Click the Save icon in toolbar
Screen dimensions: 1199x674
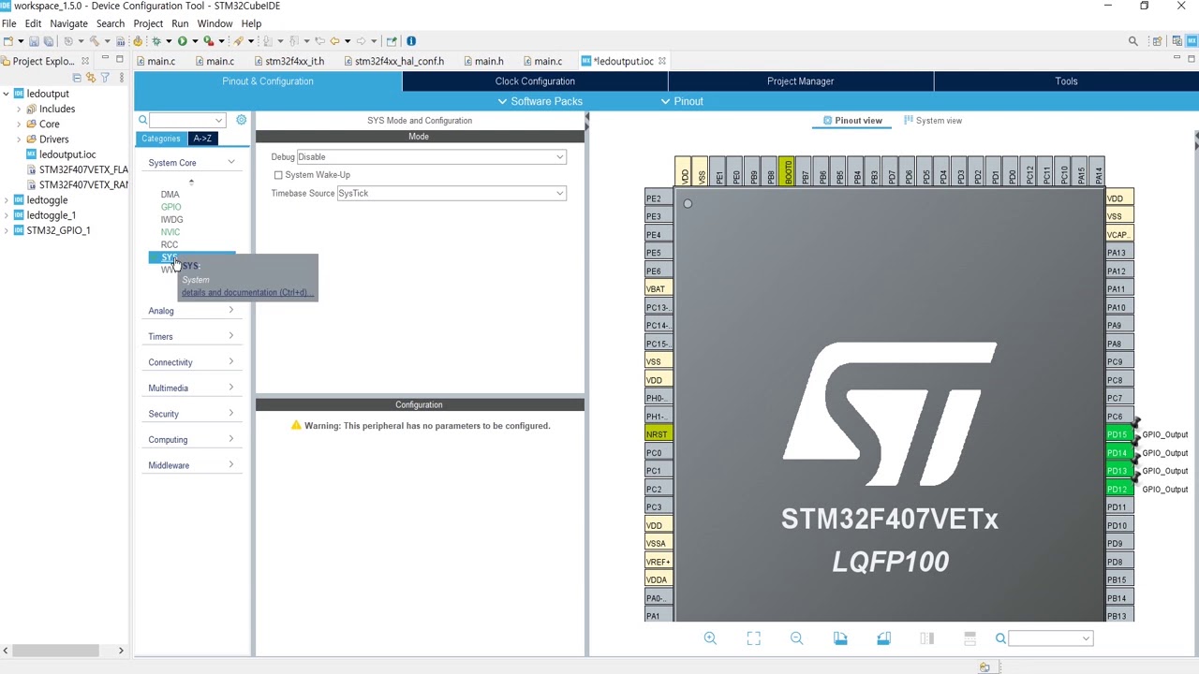(x=34, y=41)
